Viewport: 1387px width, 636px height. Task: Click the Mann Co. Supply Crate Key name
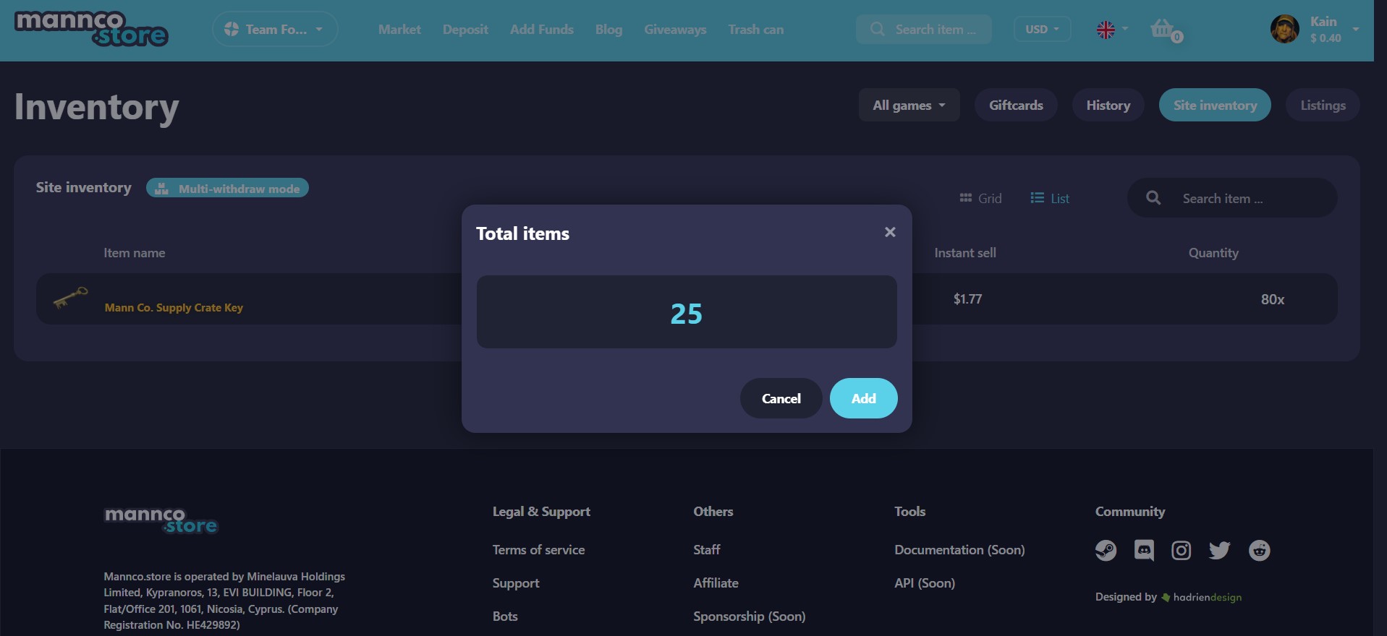174,308
